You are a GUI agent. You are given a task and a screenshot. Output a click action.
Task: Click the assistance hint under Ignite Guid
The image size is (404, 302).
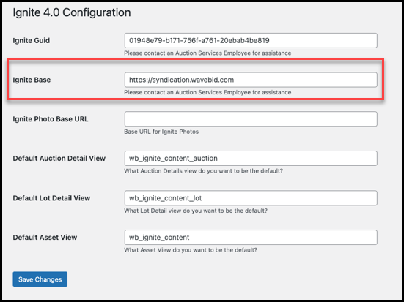207,53
